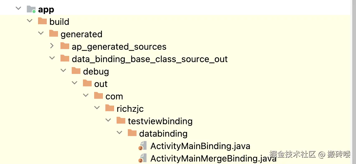Select ActivityMainMergeBinding.java file
Screen dimensions: 356x164
click(214, 158)
